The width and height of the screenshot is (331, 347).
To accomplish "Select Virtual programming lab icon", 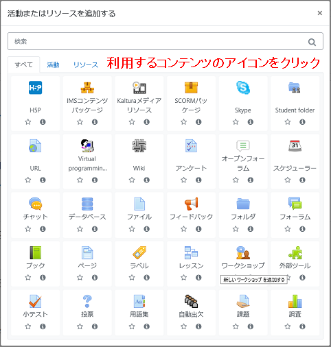I will pyautogui.click(x=87, y=145).
